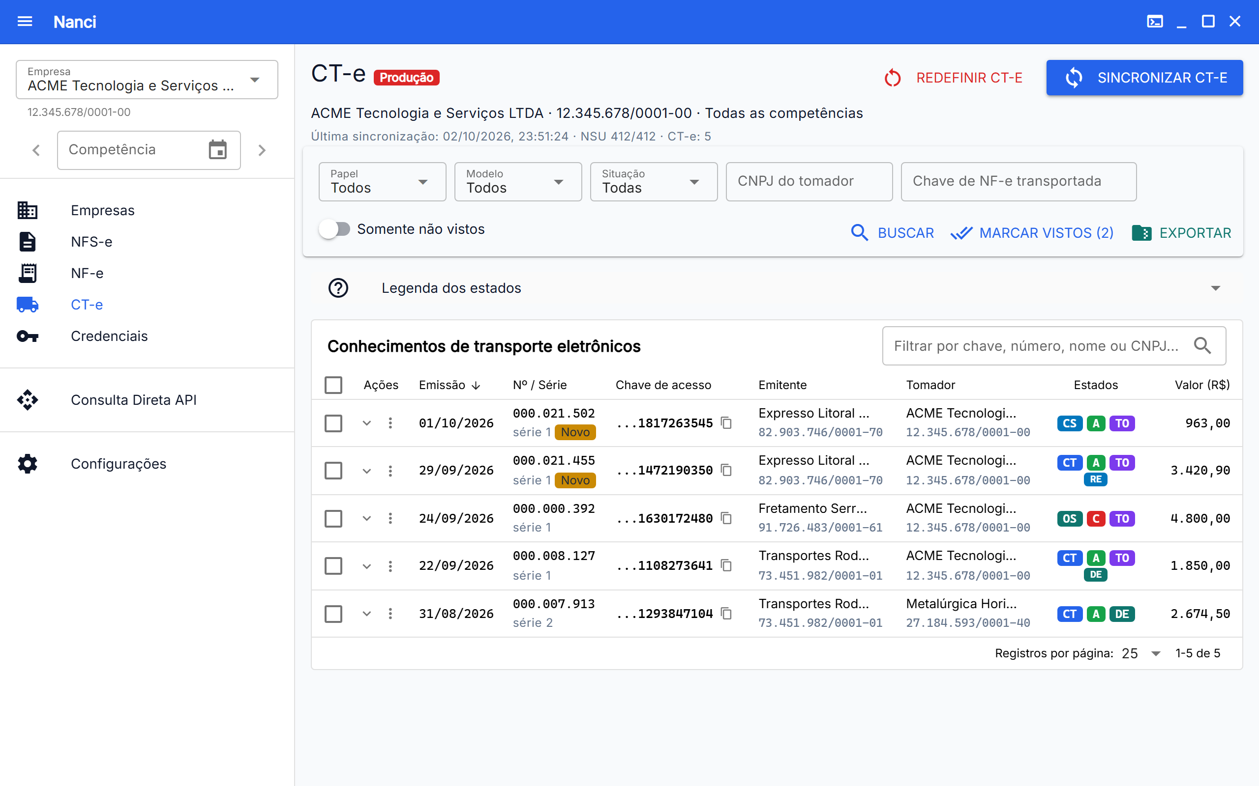Open actions menu for CT-e 000.007.913

(390, 614)
